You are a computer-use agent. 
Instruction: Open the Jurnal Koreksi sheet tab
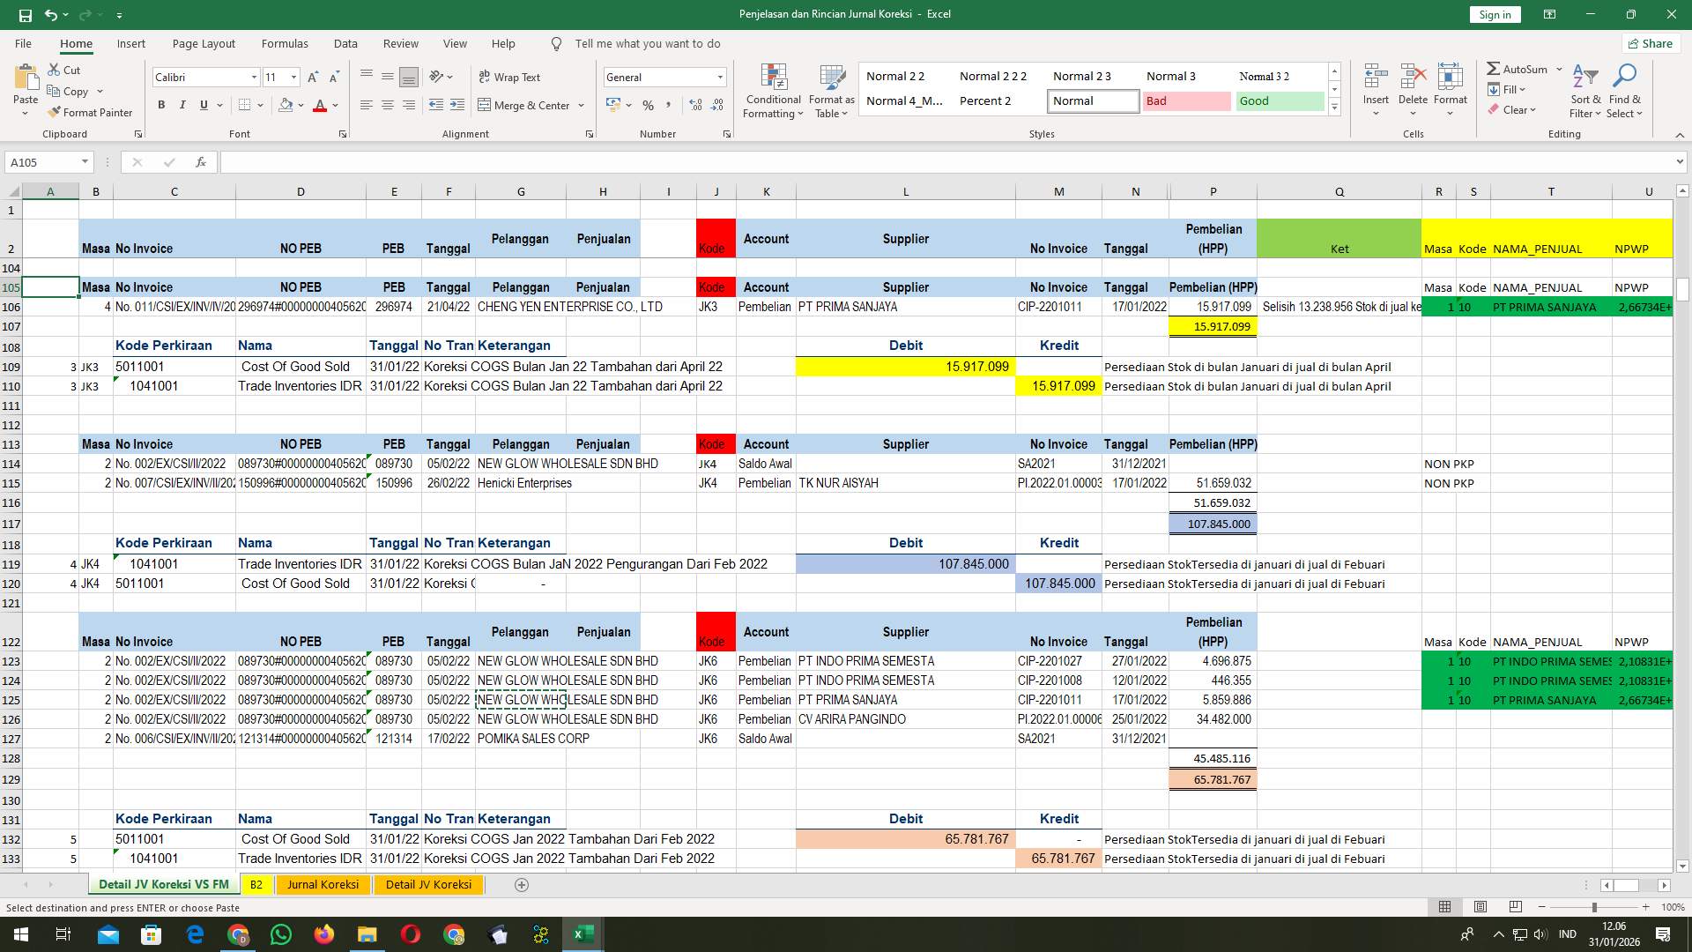click(323, 884)
